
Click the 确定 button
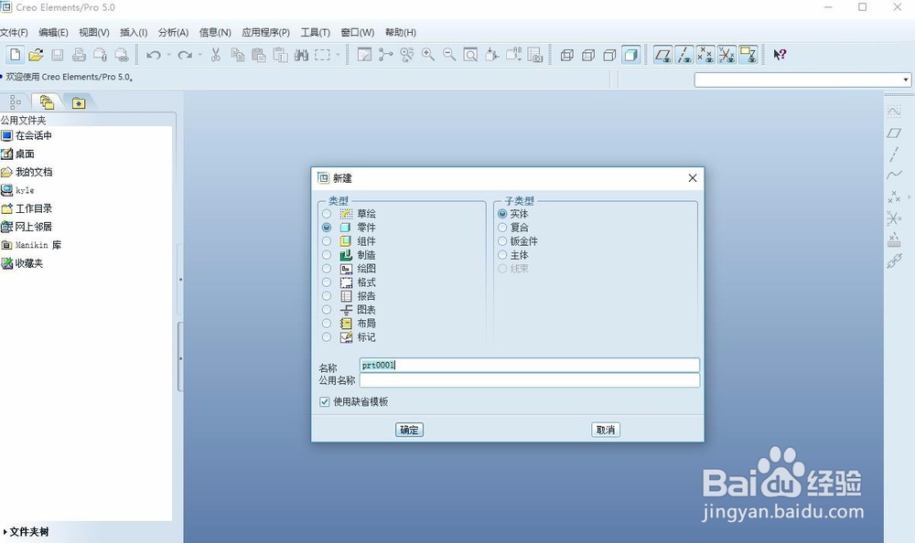[409, 430]
